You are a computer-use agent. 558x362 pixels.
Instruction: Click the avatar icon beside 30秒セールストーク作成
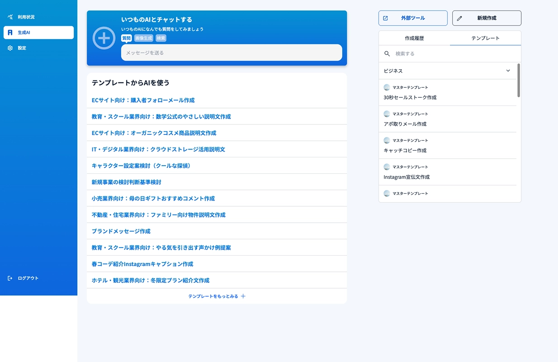click(x=387, y=87)
